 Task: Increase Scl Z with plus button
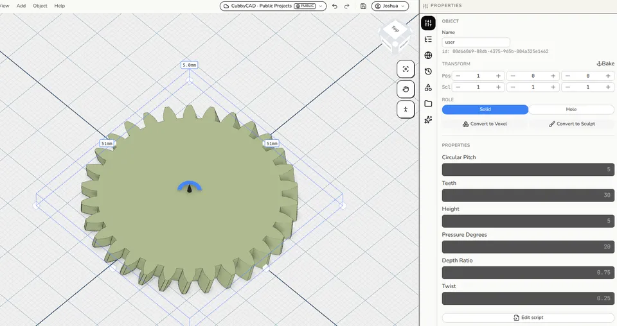click(609, 87)
